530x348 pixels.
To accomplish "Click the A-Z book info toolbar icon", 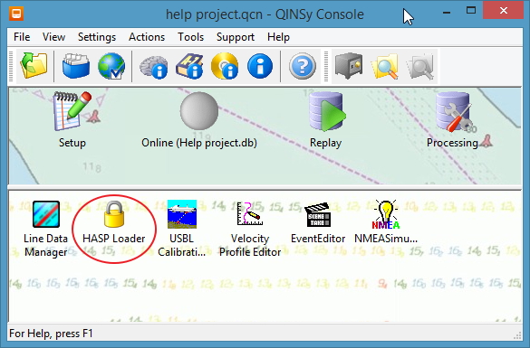I will [189, 66].
